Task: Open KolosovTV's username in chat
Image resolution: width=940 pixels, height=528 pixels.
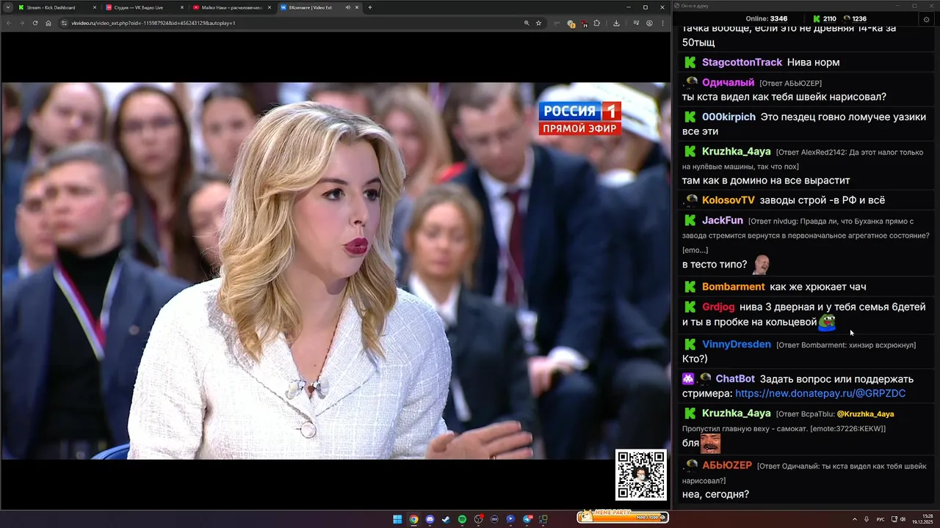Action: 728,200
